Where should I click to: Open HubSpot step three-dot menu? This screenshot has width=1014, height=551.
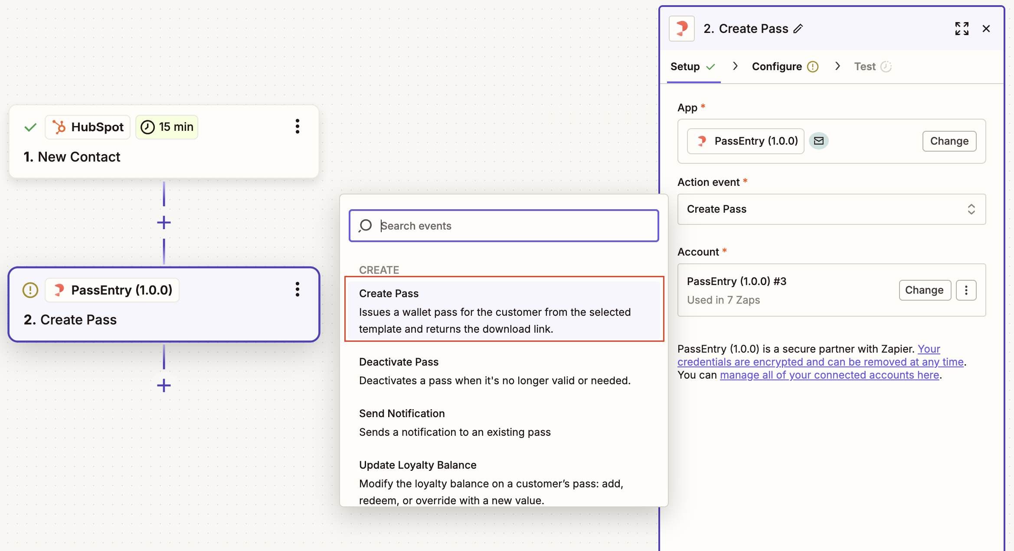coord(298,126)
